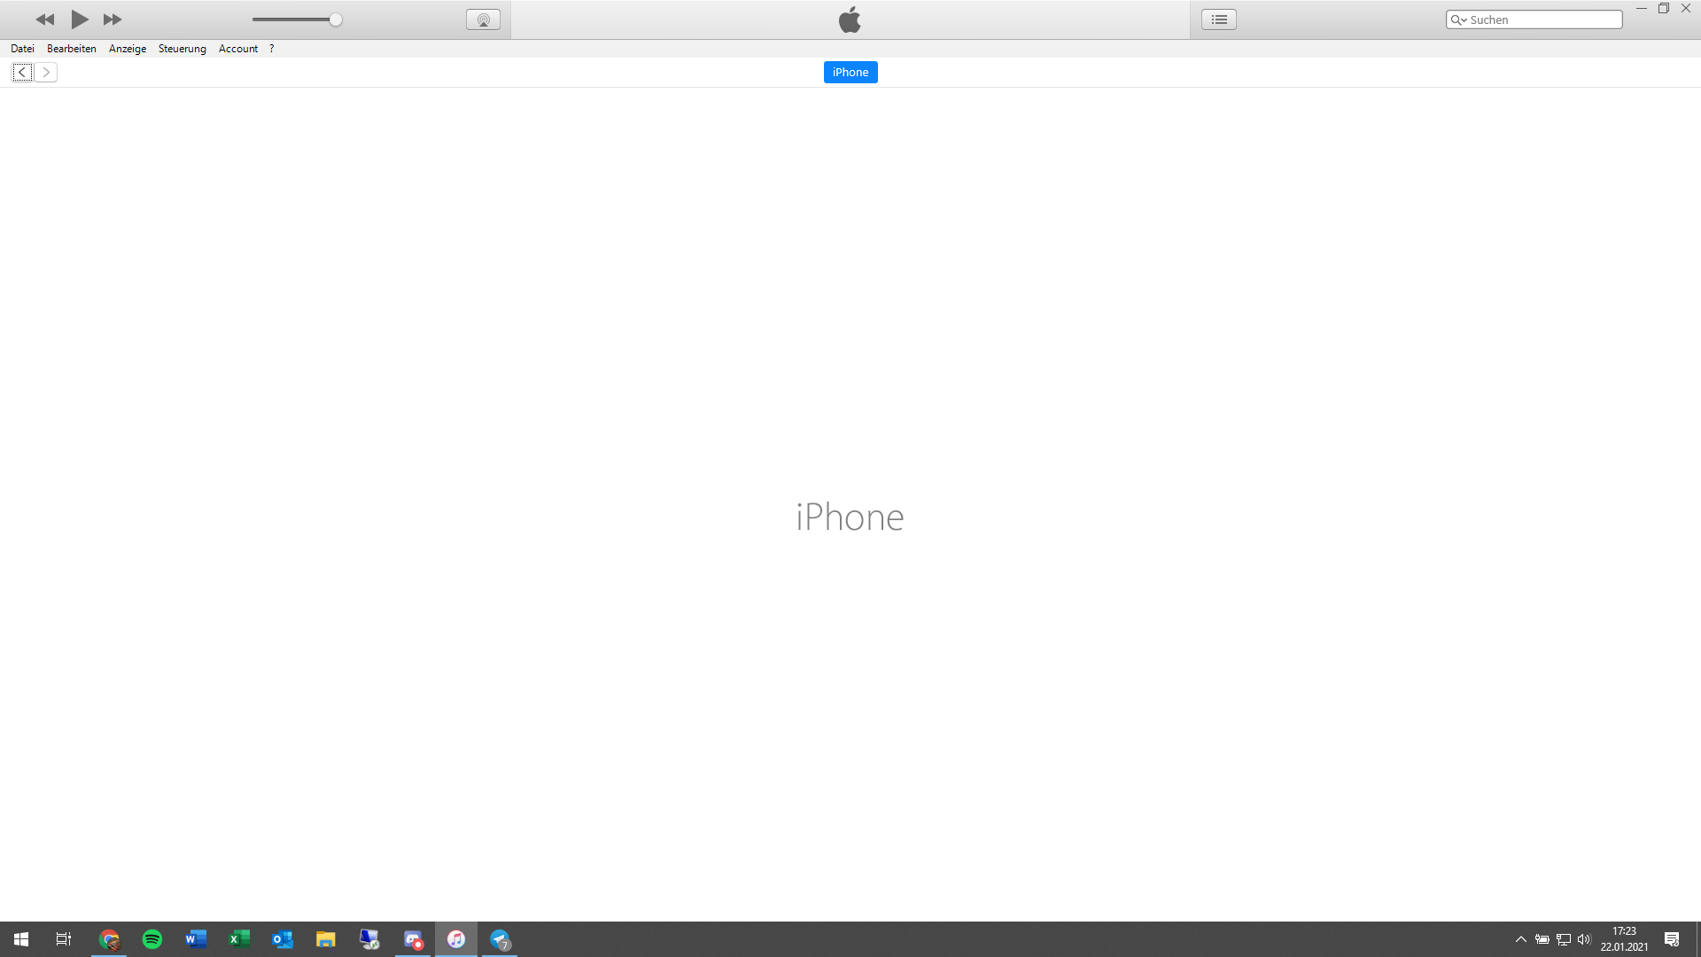
Task: Click the fast forward next button
Action: coord(113,19)
